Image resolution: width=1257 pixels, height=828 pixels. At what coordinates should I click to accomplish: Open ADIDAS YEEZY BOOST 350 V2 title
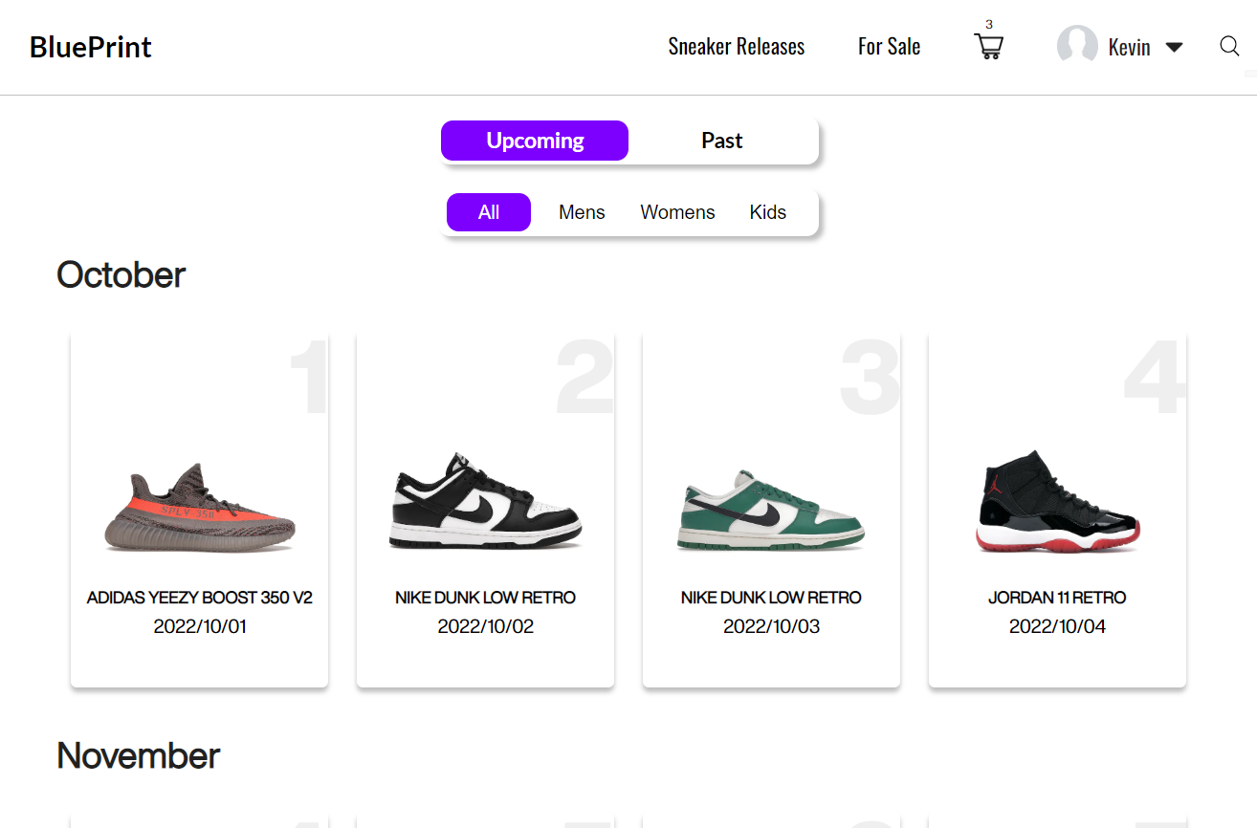tap(200, 598)
